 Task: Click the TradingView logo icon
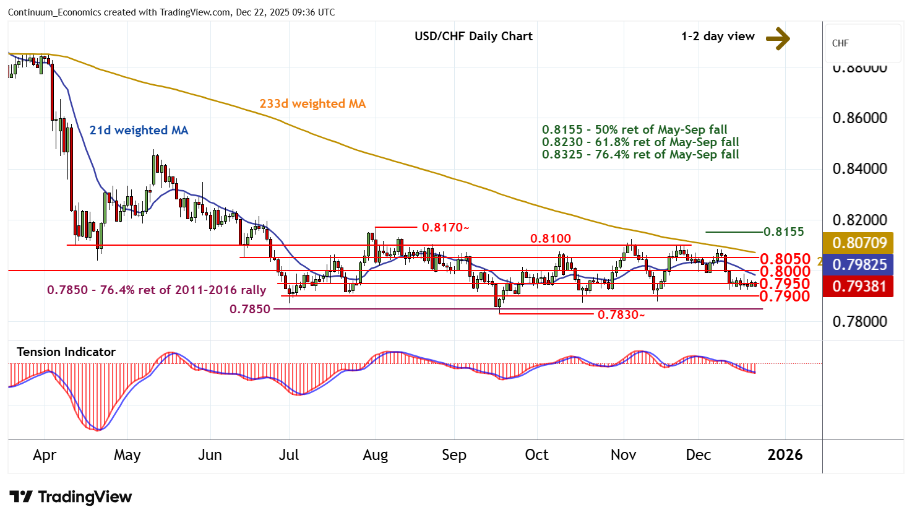[x=20, y=497]
